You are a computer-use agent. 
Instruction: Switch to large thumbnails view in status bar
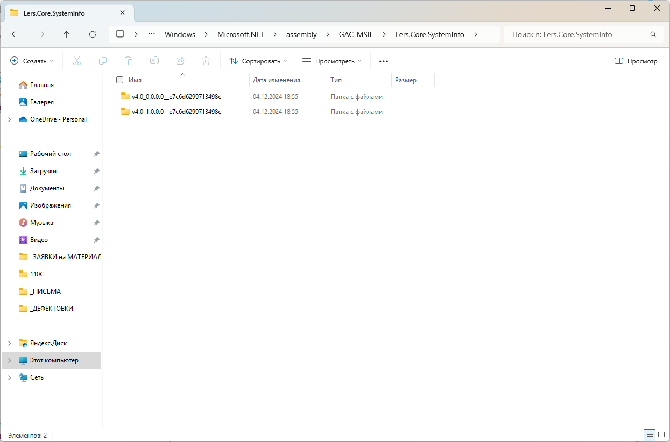[x=661, y=435]
